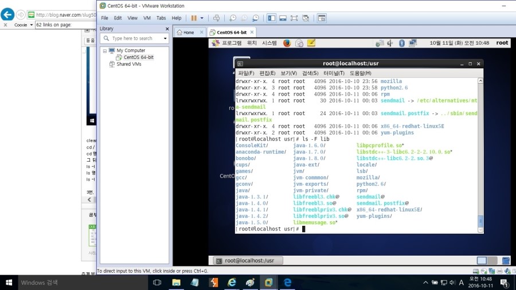This screenshot has width=516, height=290.
Task: Open the 보기(V) terminal menu
Action: point(288,73)
